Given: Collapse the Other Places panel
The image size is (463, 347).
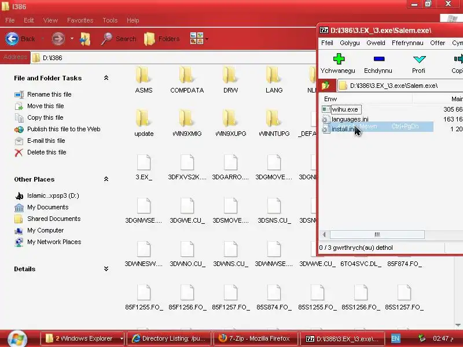Looking at the screenshot, I should click(x=106, y=179).
